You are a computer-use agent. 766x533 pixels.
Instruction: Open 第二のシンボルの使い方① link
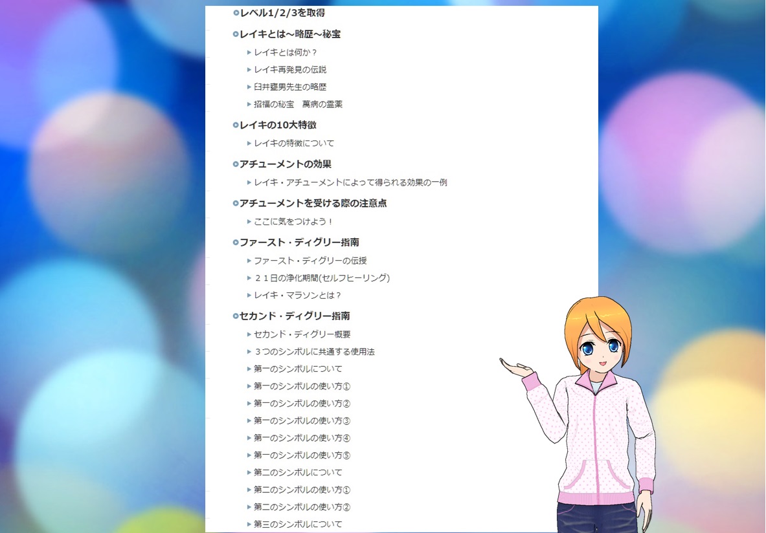[302, 490]
